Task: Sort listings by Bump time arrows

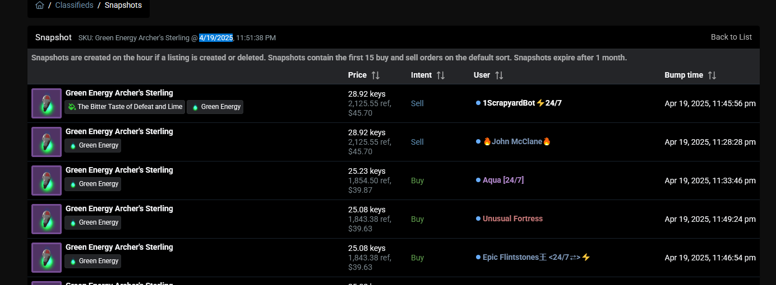Action: click(x=712, y=75)
